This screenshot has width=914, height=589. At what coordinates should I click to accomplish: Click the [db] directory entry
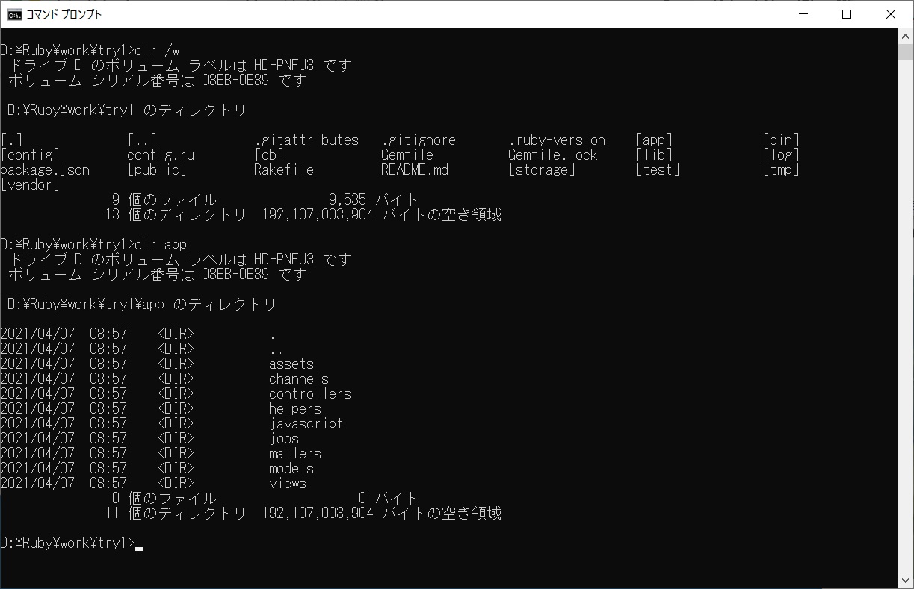(269, 155)
